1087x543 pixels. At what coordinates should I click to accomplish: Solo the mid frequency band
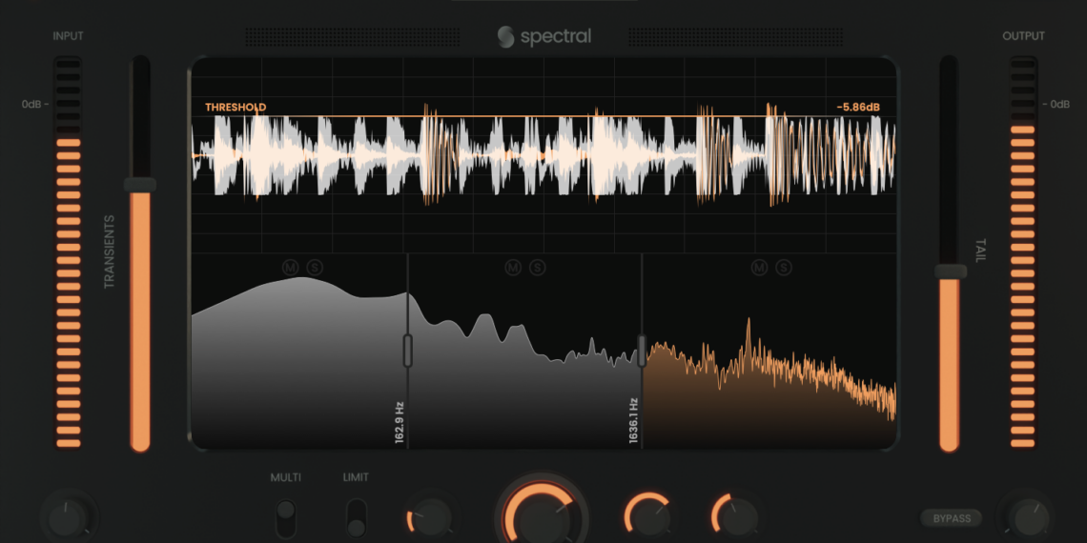tap(538, 268)
